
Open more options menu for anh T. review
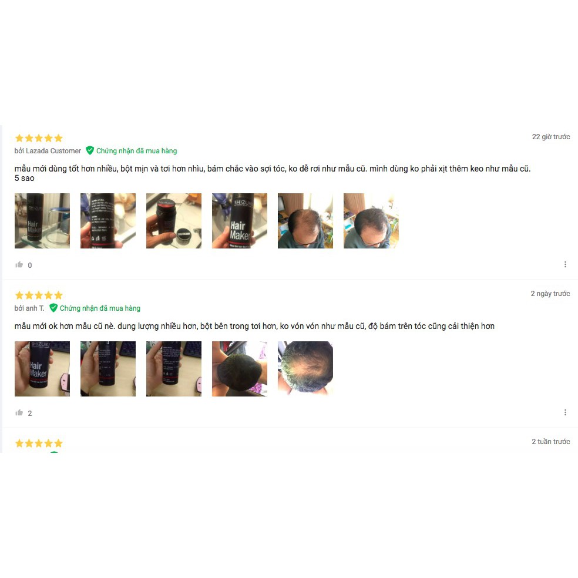(x=565, y=412)
